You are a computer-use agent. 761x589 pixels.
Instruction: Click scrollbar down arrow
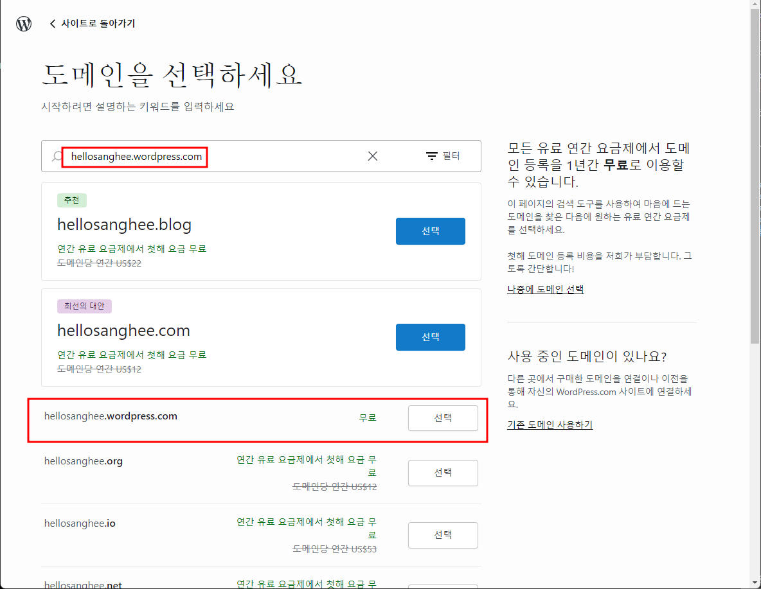(755, 583)
